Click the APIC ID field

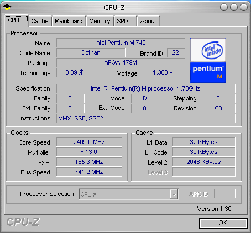[x=224, y=194]
